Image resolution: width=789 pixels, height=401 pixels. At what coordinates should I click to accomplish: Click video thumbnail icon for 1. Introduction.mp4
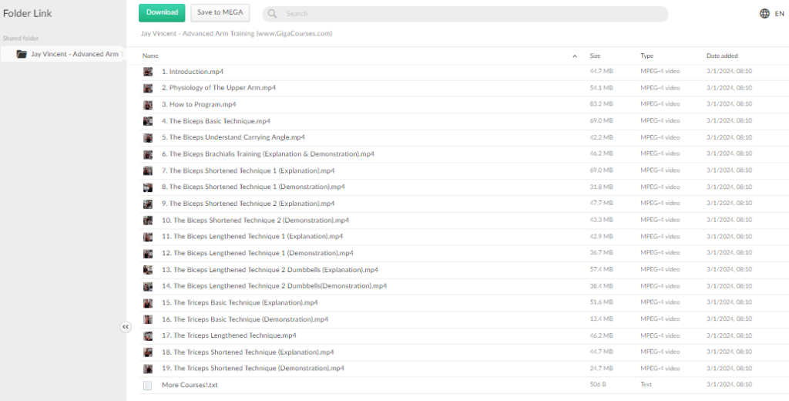pos(147,72)
